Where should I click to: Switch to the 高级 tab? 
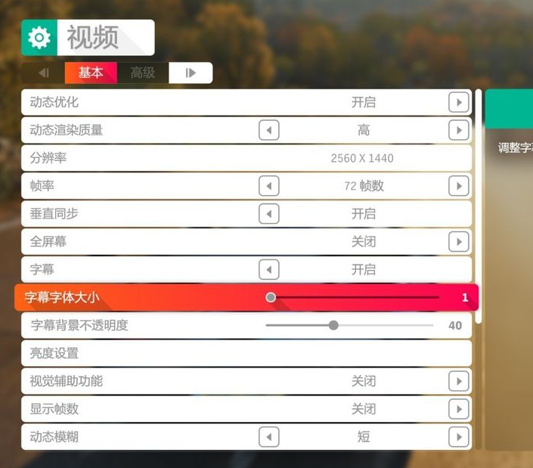click(143, 73)
